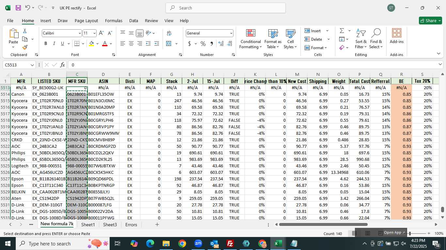Click the Decrease Decimal icon

230,44
